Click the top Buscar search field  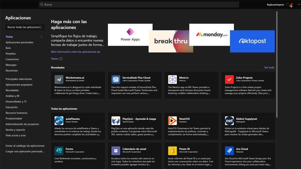tap(139, 4)
